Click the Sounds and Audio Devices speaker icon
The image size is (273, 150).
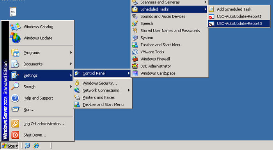point(135,16)
